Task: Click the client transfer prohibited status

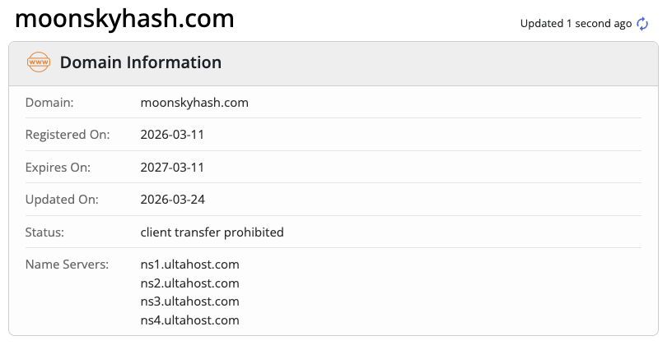Action: tap(212, 232)
